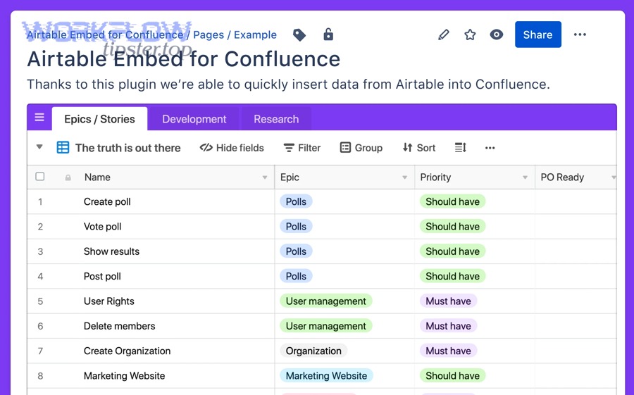634x395 pixels.
Task: Switch to the Research tab
Action: pyautogui.click(x=276, y=119)
